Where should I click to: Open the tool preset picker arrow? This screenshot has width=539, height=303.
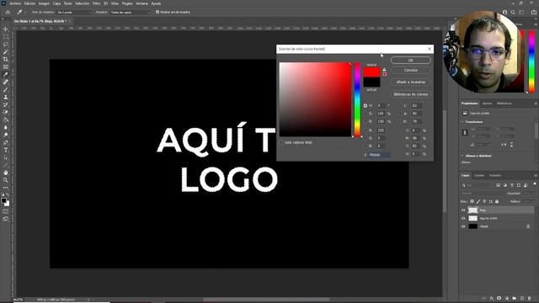click(25, 12)
